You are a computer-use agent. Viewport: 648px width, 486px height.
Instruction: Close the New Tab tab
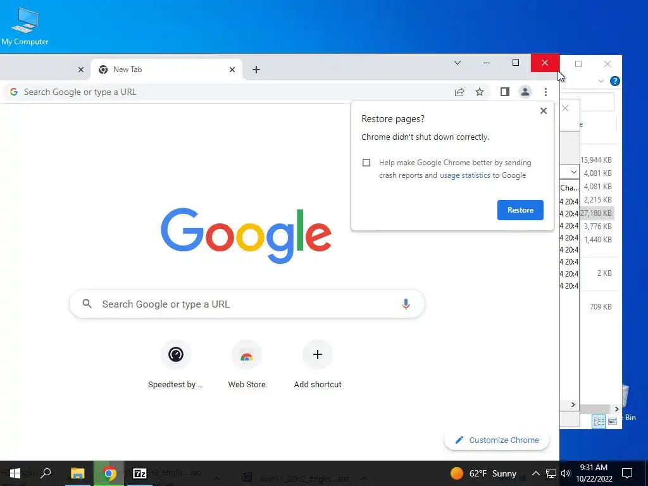point(232,70)
